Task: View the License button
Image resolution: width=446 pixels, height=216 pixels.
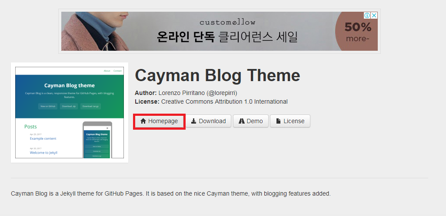Action: [x=290, y=121]
